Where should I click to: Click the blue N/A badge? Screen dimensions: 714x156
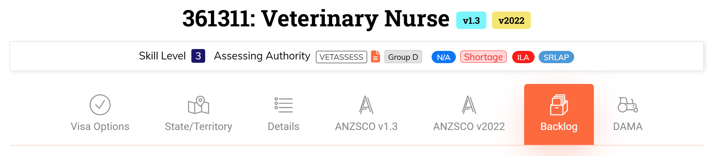click(444, 57)
